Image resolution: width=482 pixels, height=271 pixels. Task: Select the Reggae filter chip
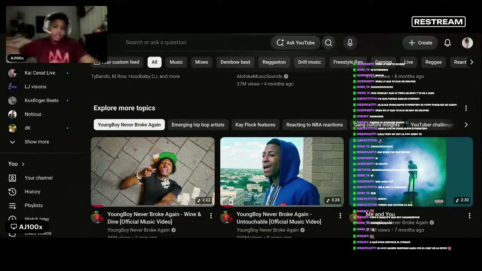pos(433,62)
